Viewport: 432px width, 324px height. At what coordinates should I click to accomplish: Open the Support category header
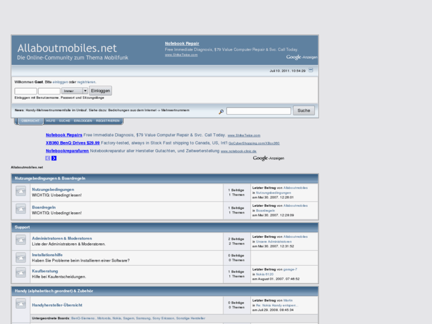(22, 227)
